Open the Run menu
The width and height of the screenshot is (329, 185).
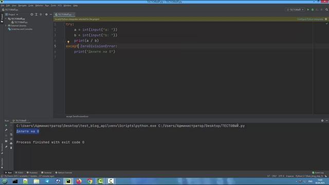tap(47, 6)
